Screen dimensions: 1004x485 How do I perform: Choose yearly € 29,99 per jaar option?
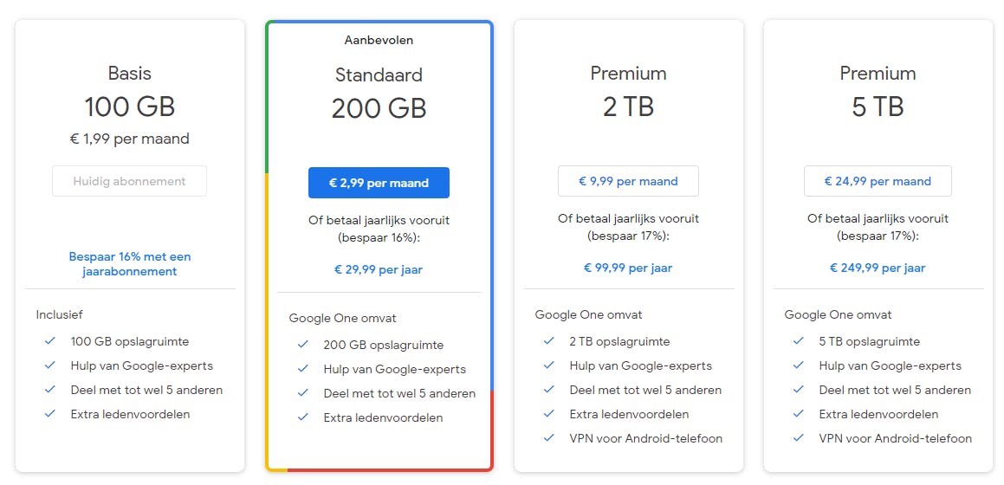[379, 269]
